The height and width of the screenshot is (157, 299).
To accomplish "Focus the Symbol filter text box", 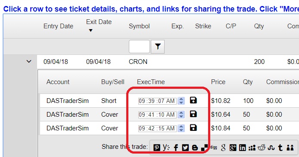I will pos(139,46).
